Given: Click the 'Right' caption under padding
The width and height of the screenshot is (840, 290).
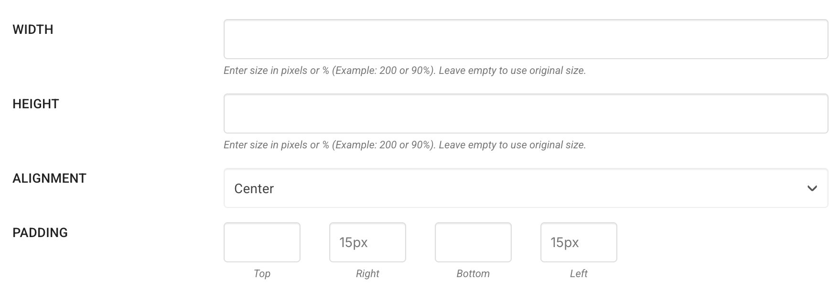Looking at the screenshot, I should 367,274.
